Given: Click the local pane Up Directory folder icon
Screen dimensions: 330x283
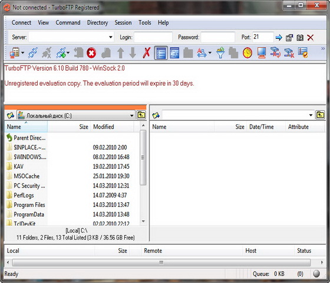Looking at the screenshot, I should pos(141,115).
